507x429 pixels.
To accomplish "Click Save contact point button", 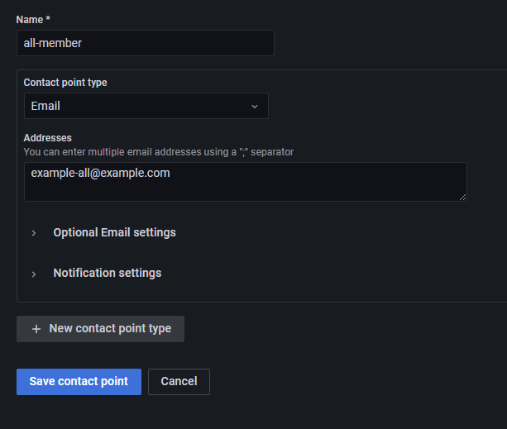I will [79, 382].
